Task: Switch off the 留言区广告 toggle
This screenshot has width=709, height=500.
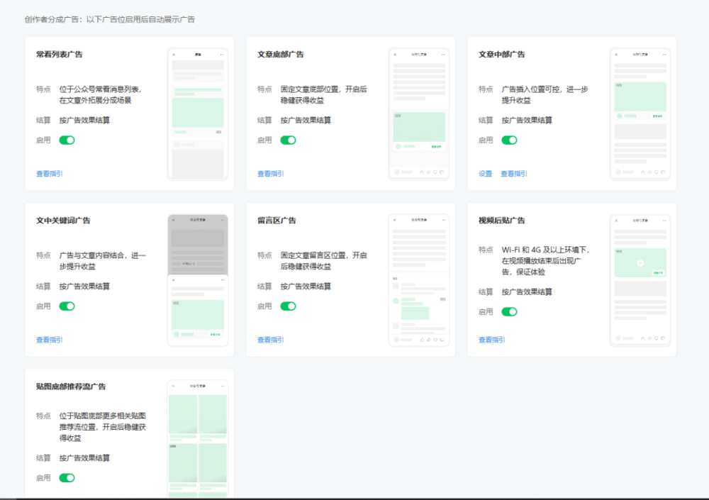Action: pyautogui.click(x=288, y=306)
